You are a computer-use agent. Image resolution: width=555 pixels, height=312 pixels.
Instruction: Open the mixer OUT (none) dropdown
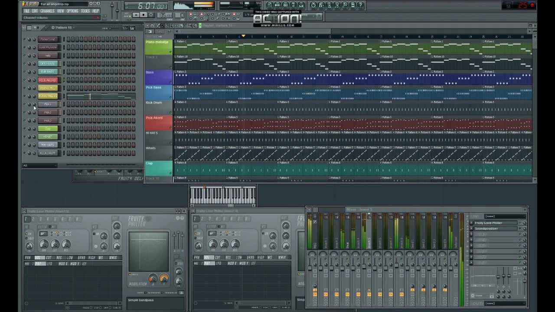point(505,303)
